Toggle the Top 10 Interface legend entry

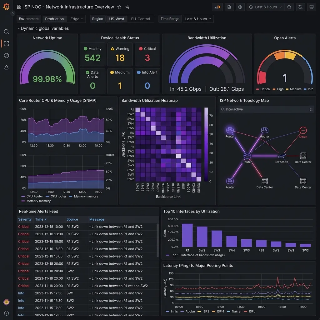point(195,255)
